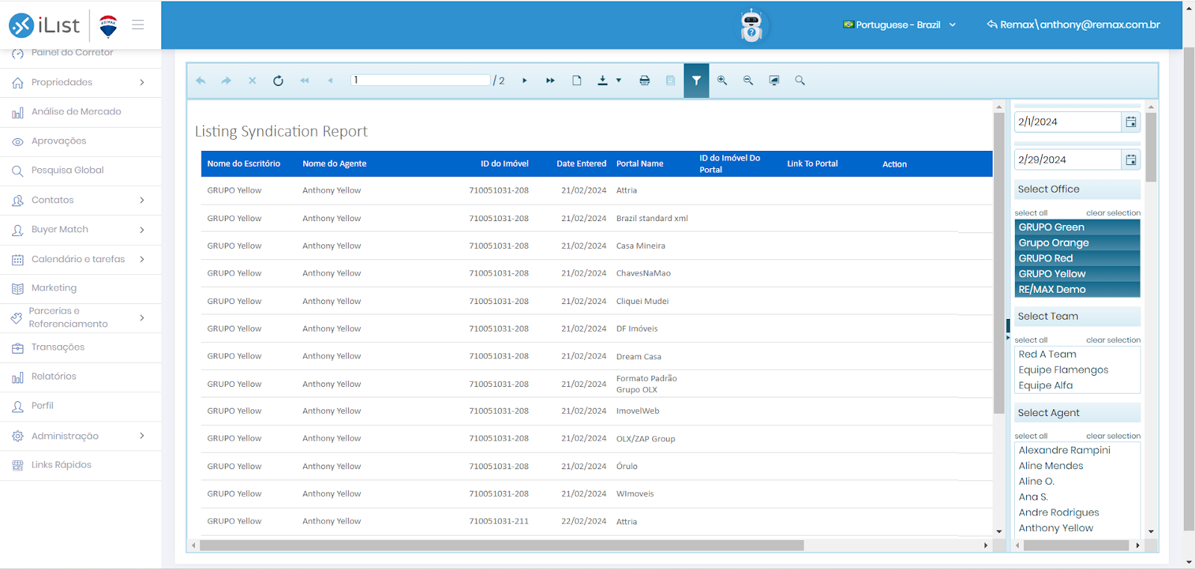This screenshot has height=570, width=1195.
Task: Open the language selector Portuguese - Brazil
Action: (899, 25)
